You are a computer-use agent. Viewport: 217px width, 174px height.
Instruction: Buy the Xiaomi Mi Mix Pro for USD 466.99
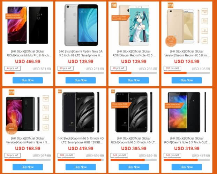pyautogui.click(x=28, y=80)
